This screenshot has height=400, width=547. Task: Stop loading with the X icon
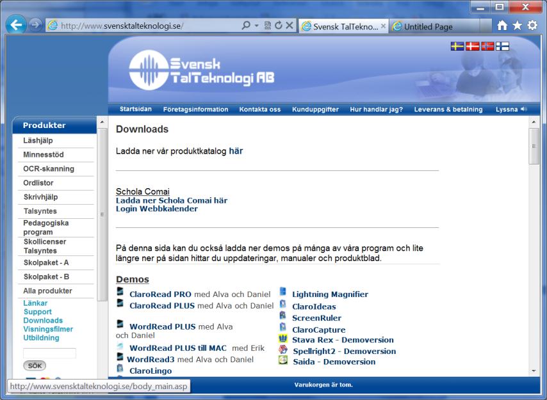[290, 25]
